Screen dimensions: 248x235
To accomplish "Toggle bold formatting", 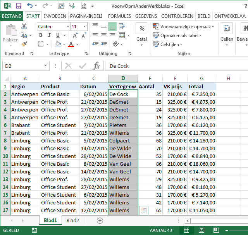I will [41, 35].
